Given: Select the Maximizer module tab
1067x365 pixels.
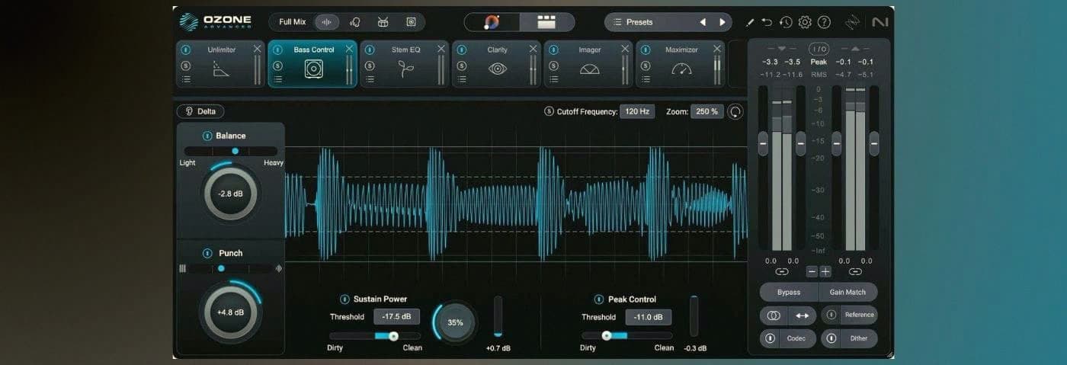Looking at the screenshot, I should coord(681,64).
